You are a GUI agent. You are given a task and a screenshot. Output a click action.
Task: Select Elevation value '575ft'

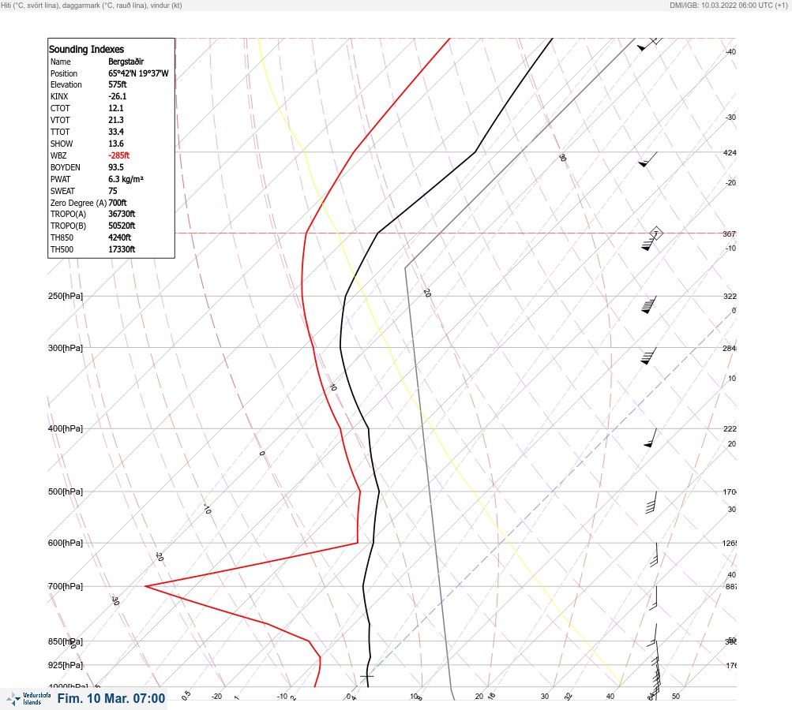[x=117, y=84]
